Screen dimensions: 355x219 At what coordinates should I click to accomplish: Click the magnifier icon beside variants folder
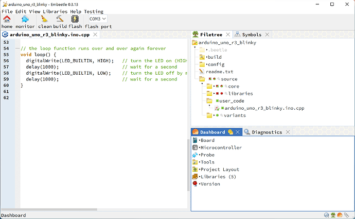pos(222,115)
